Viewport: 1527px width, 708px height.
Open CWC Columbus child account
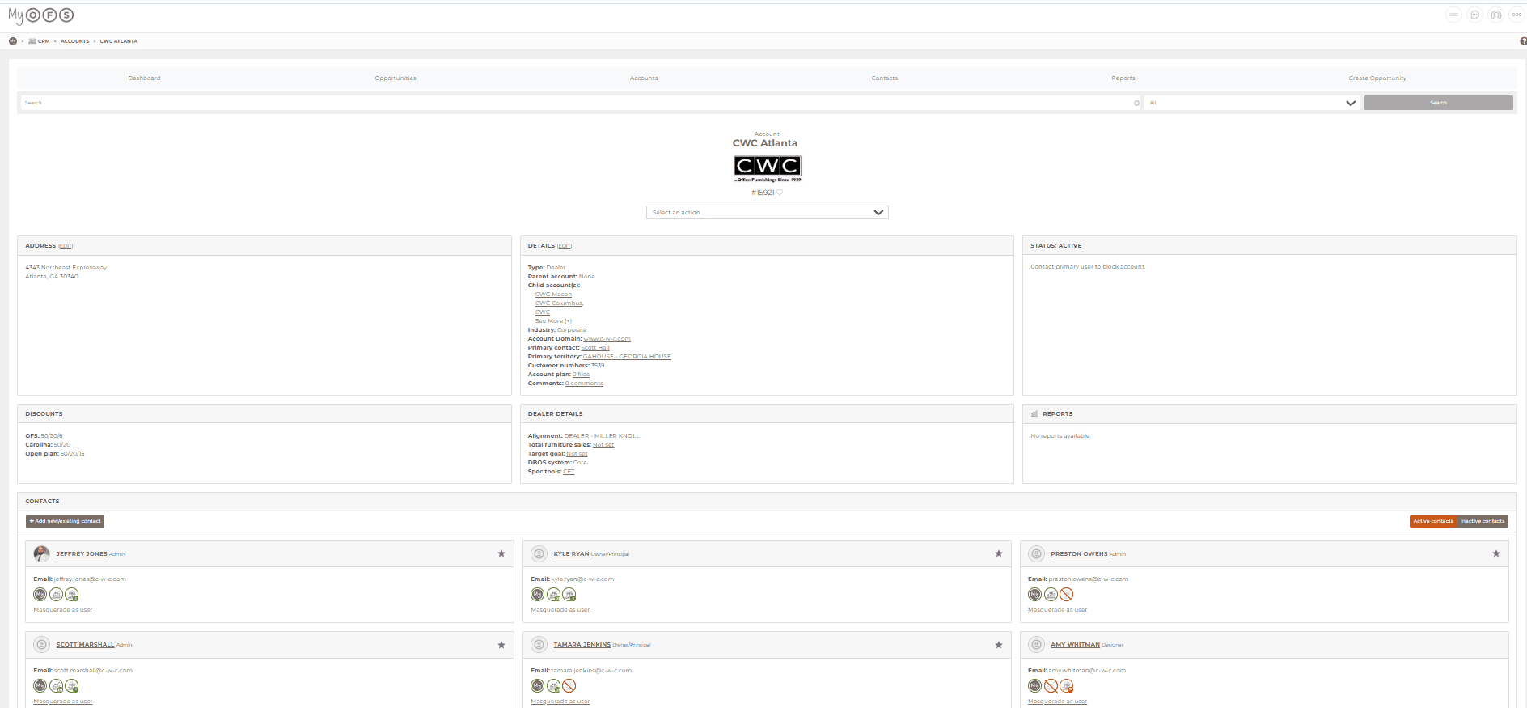559,303
